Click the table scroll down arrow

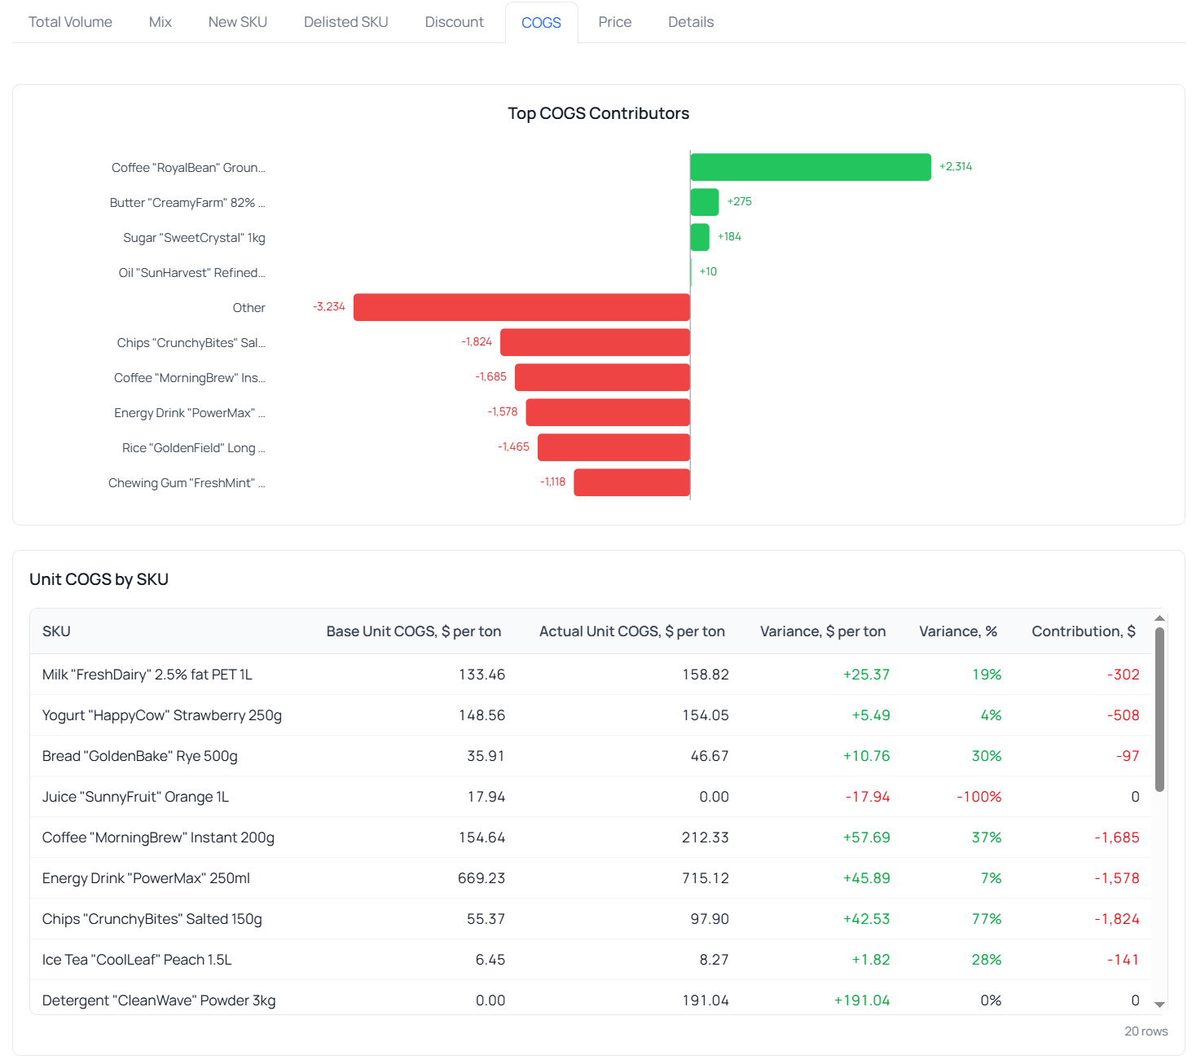1159,1005
